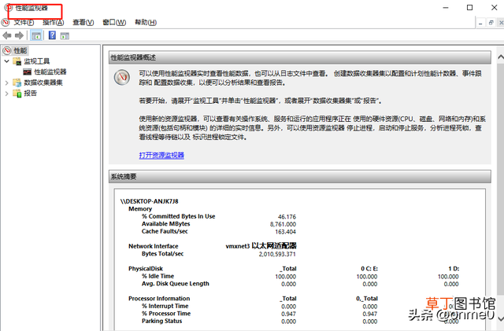Click the 性能监视器概述 section header
This screenshot has height=331, width=504.
[x=300, y=57]
